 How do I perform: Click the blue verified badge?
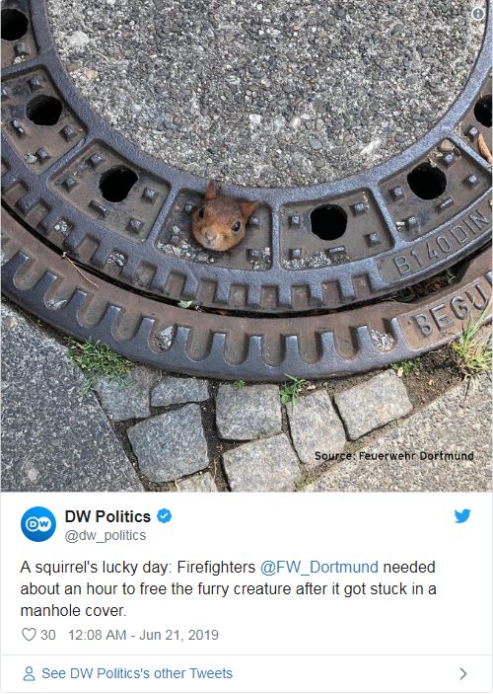165,516
